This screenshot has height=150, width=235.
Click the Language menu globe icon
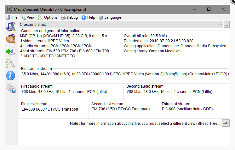(101, 18)
